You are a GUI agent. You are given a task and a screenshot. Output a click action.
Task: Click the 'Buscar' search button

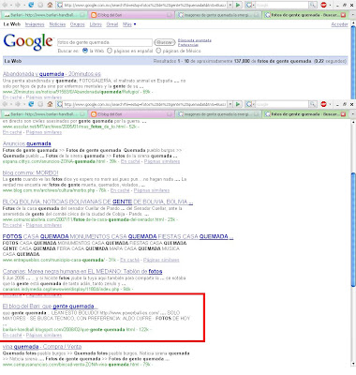pos(164,42)
